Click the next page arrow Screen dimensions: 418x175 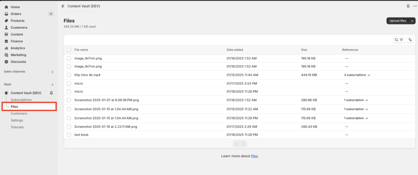[243, 144]
